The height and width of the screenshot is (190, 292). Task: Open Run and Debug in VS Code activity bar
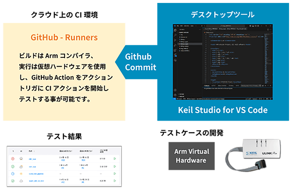point(175,45)
